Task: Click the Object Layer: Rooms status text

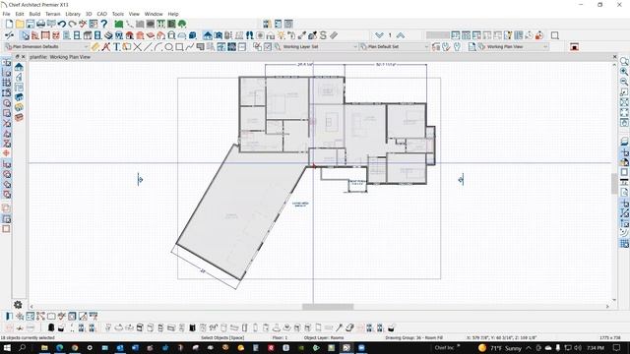Action: coord(324,338)
